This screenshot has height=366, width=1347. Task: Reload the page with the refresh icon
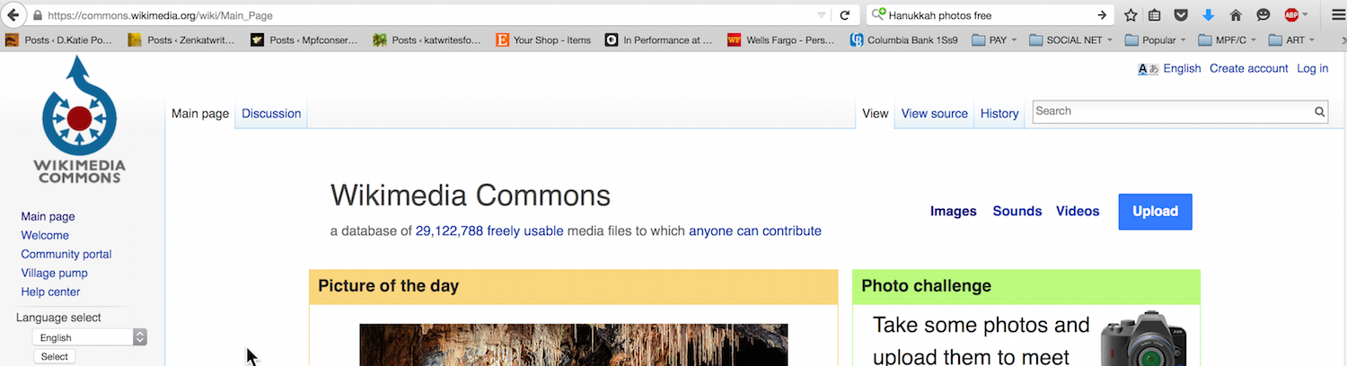coord(844,15)
